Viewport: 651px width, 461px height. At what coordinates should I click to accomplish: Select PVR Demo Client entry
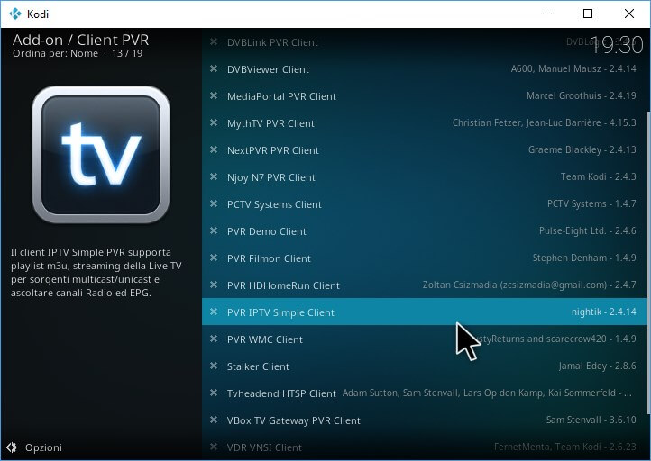pyautogui.click(x=425, y=230)
